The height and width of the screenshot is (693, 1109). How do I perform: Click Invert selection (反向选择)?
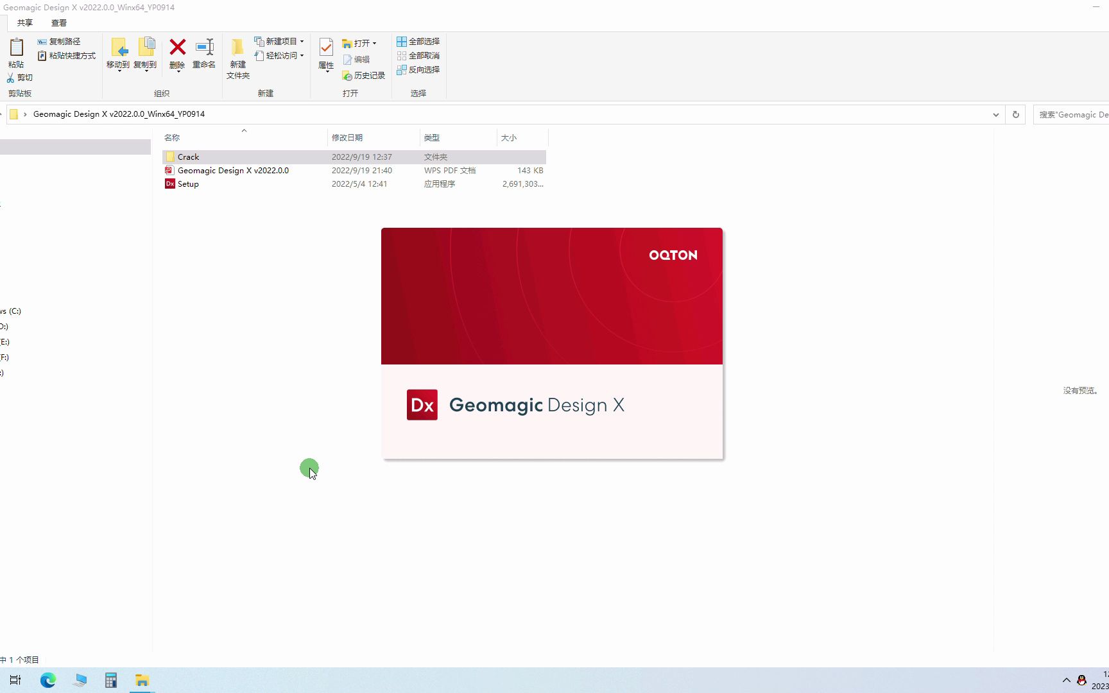click(418, 70)
